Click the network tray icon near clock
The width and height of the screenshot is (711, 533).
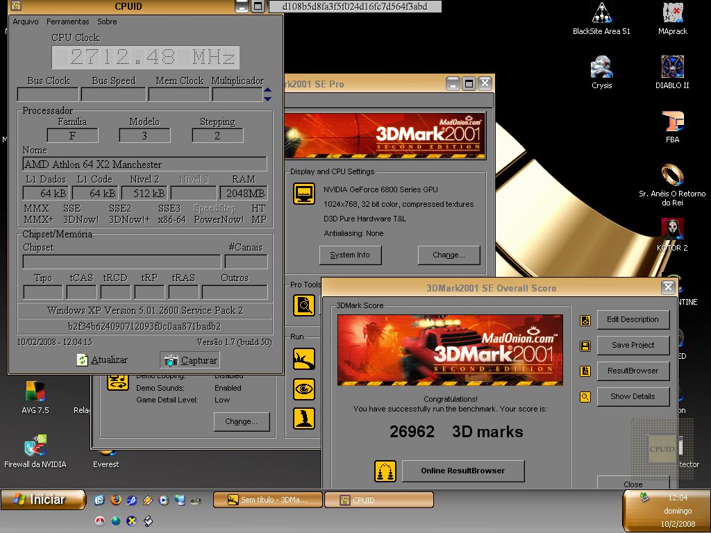644,498
